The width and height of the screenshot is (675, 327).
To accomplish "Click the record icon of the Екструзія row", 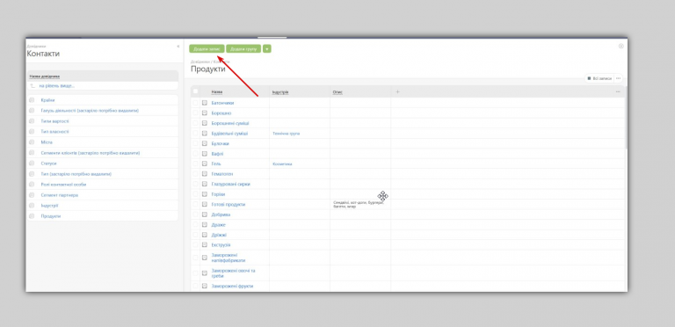I will pyautogui.click(x=205, y=245).
